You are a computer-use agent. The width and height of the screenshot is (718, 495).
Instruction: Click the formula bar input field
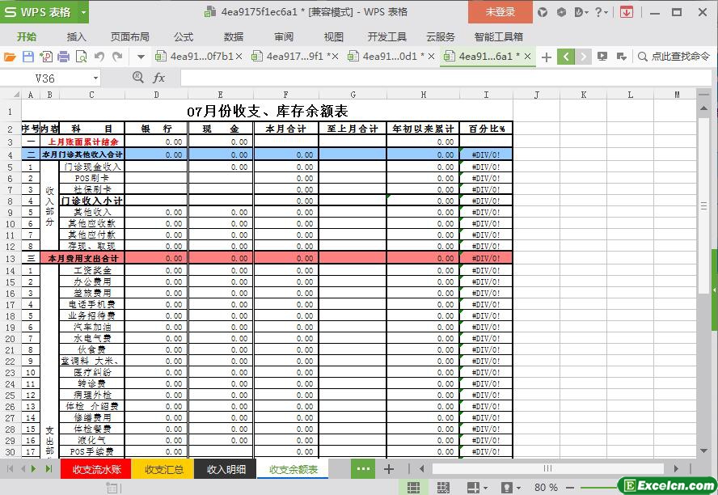446,78
